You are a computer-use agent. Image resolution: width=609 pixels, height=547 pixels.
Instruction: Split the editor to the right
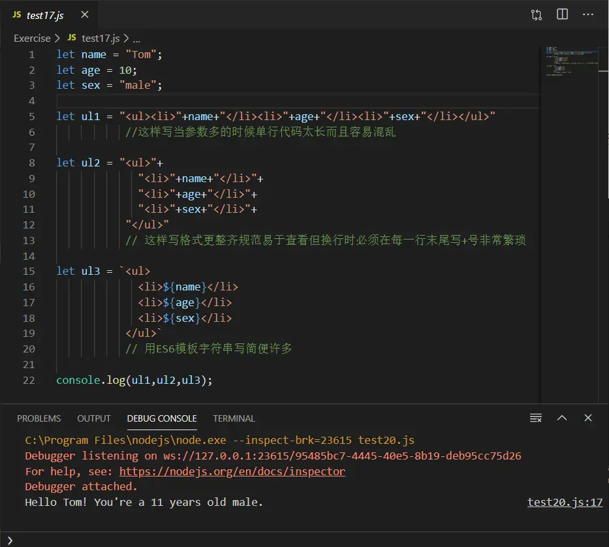[x=562, y=15]
